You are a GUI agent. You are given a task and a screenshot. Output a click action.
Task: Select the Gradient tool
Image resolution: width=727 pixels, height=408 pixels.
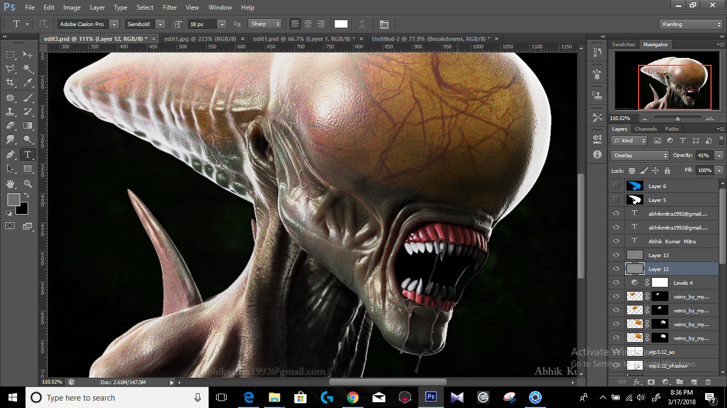pyautogui.click(x=28, y=125)
